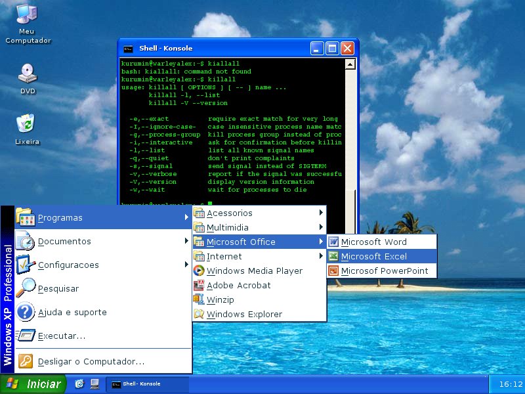Click the Microsoft Office folder icon
The image size is (525, 394).
pos(199,242)
